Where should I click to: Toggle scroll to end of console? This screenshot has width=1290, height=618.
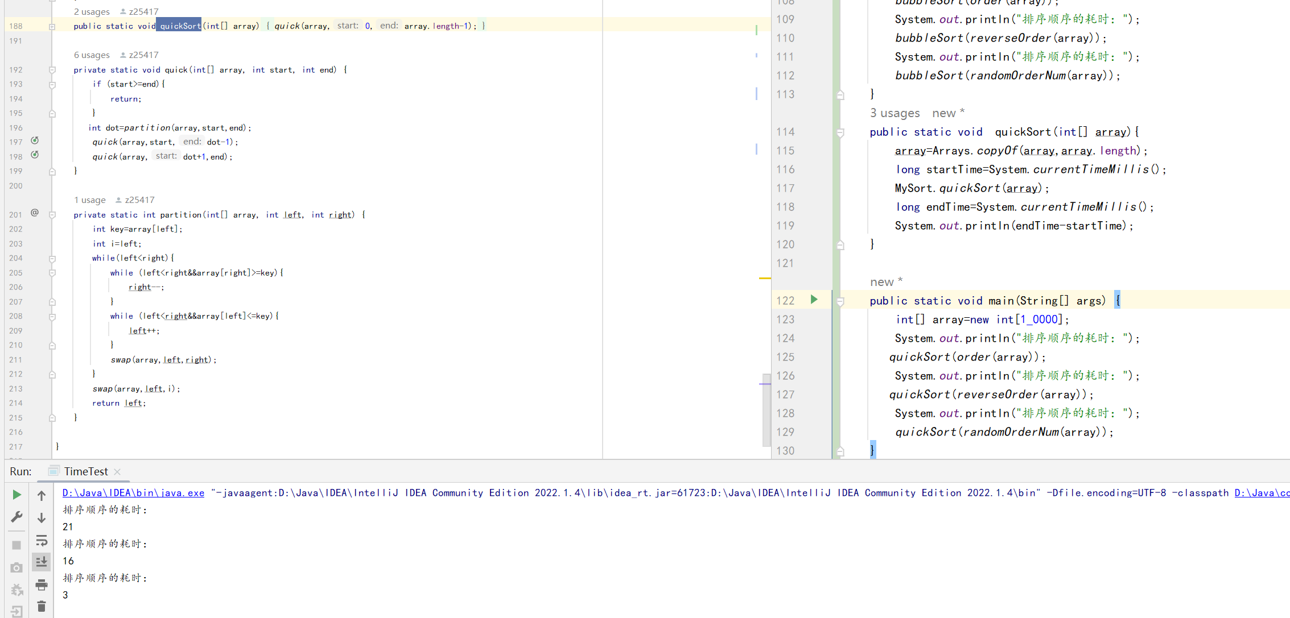coord(42,562)
